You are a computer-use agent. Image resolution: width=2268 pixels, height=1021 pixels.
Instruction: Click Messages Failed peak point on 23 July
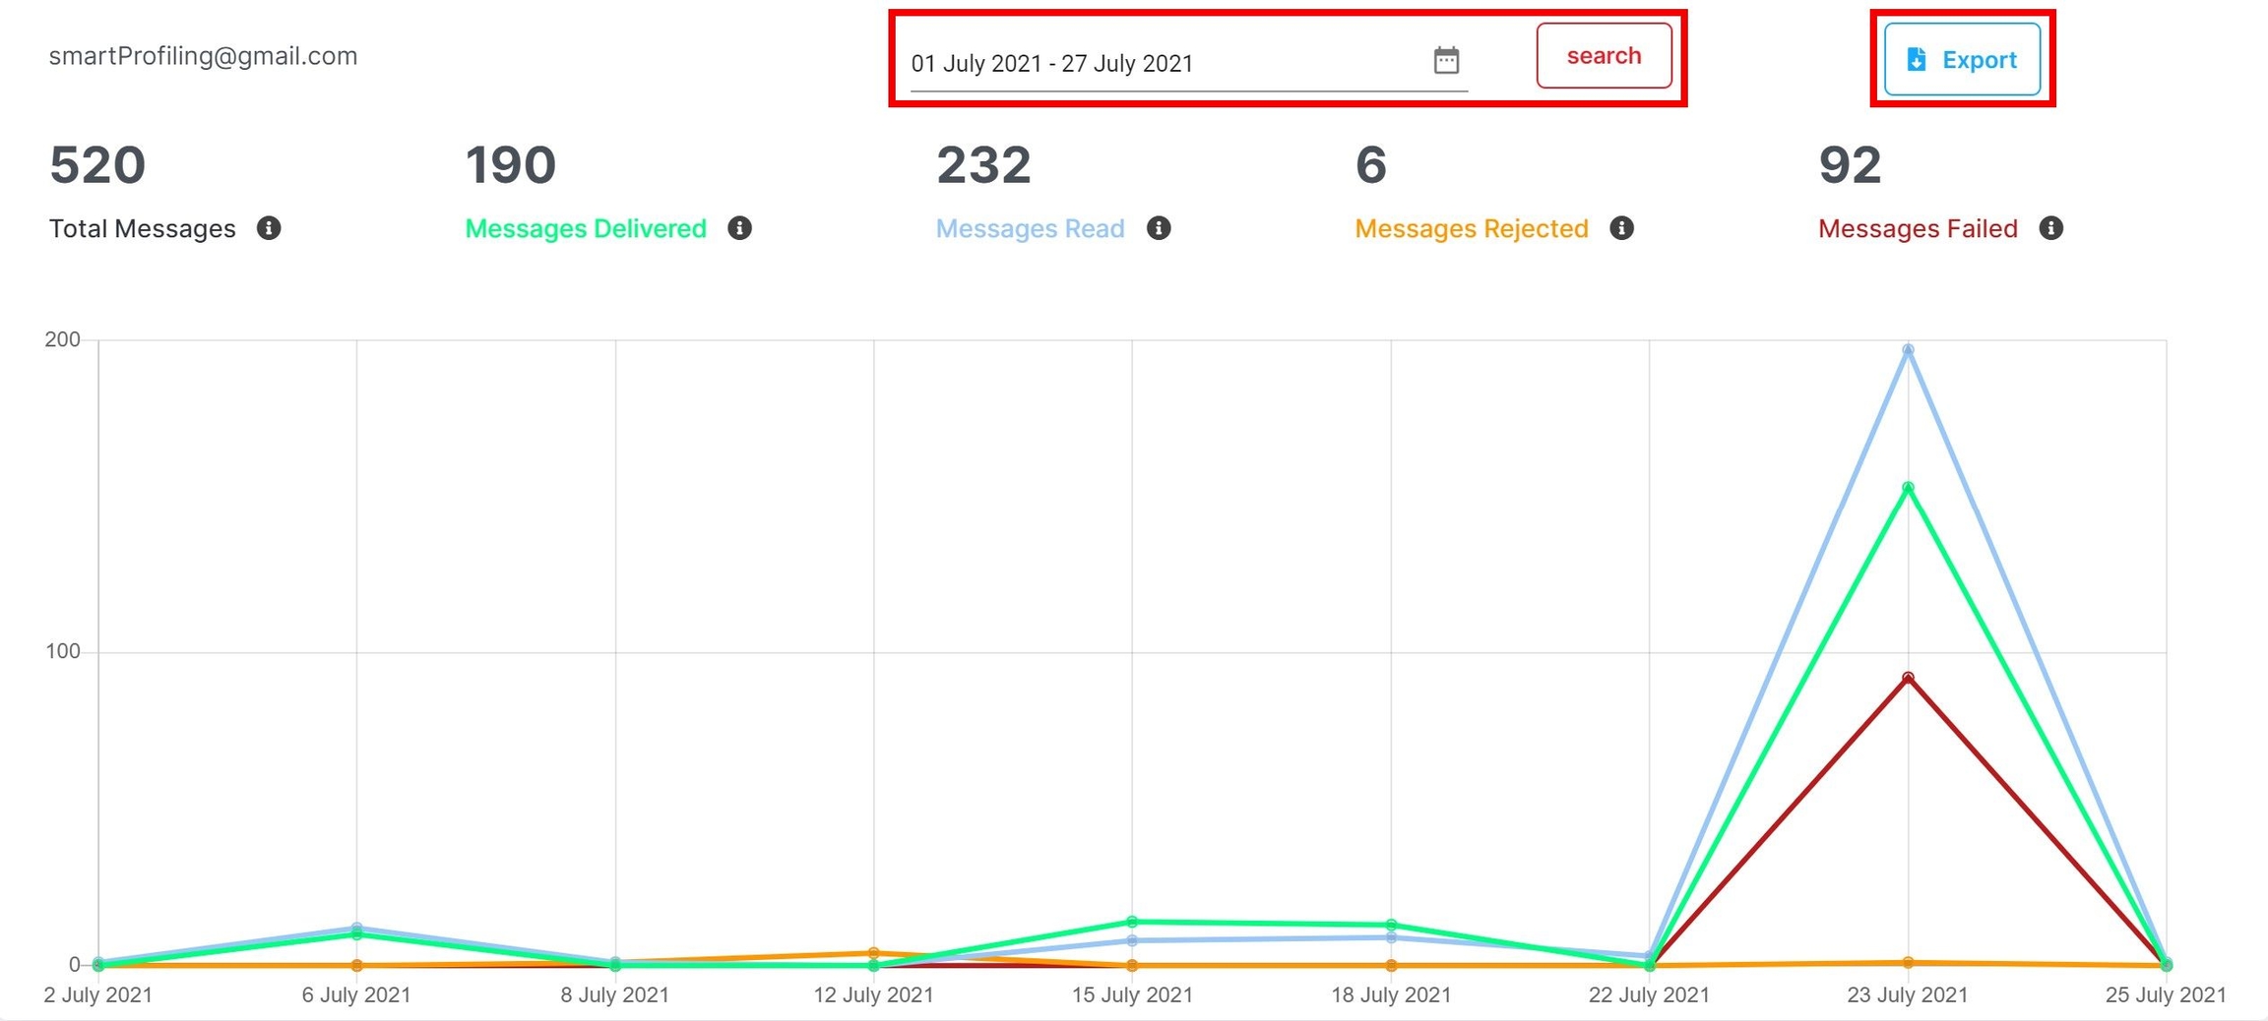tap(1908, 678)
